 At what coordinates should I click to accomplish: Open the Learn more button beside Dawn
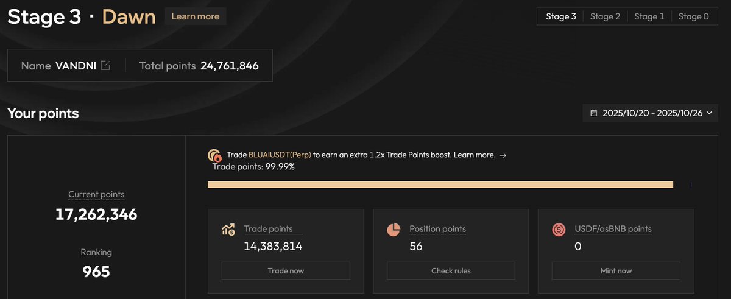pyautogui.click(x=196, y=16)
